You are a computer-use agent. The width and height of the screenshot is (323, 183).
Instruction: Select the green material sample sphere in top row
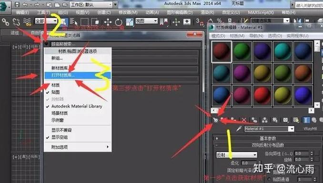pyautogui.click(x=242, y=51)
